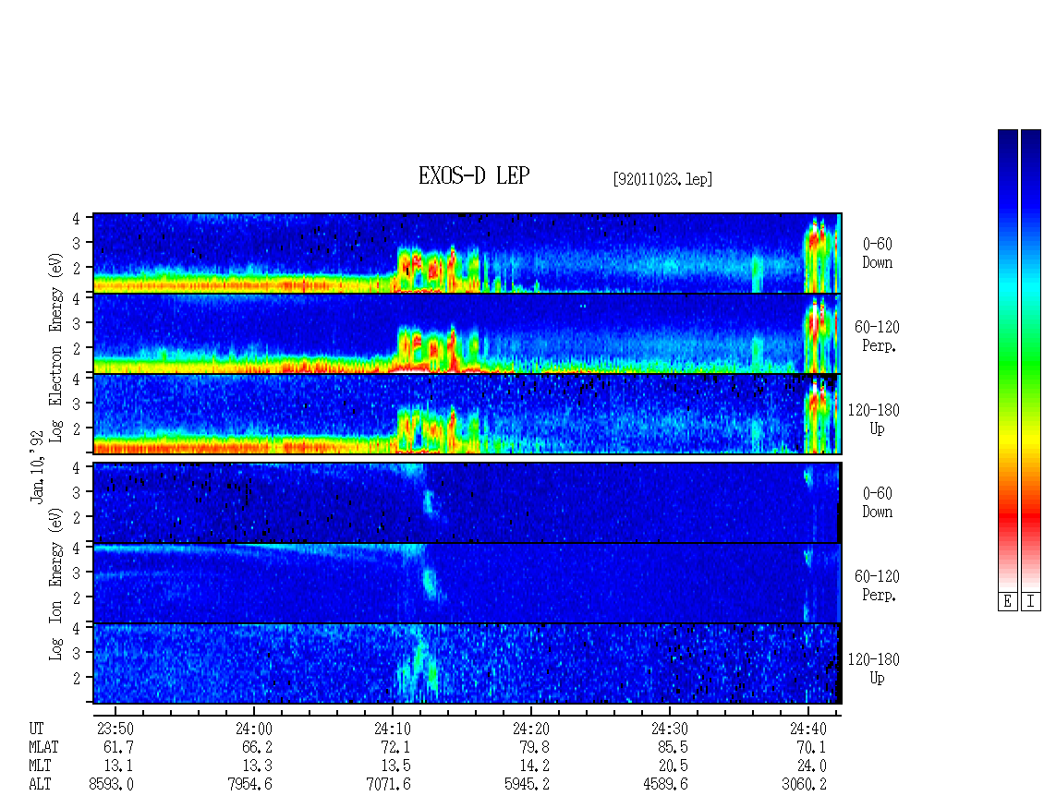Viewport: 1044px width, 808px height.
Task: Click the boxed I label under colorbar
Action: coord(1031,602)
